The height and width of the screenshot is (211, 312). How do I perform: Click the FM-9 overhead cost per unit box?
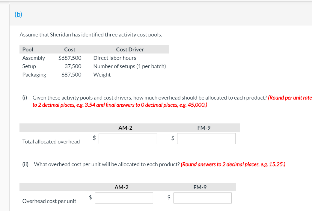(202, 198)
